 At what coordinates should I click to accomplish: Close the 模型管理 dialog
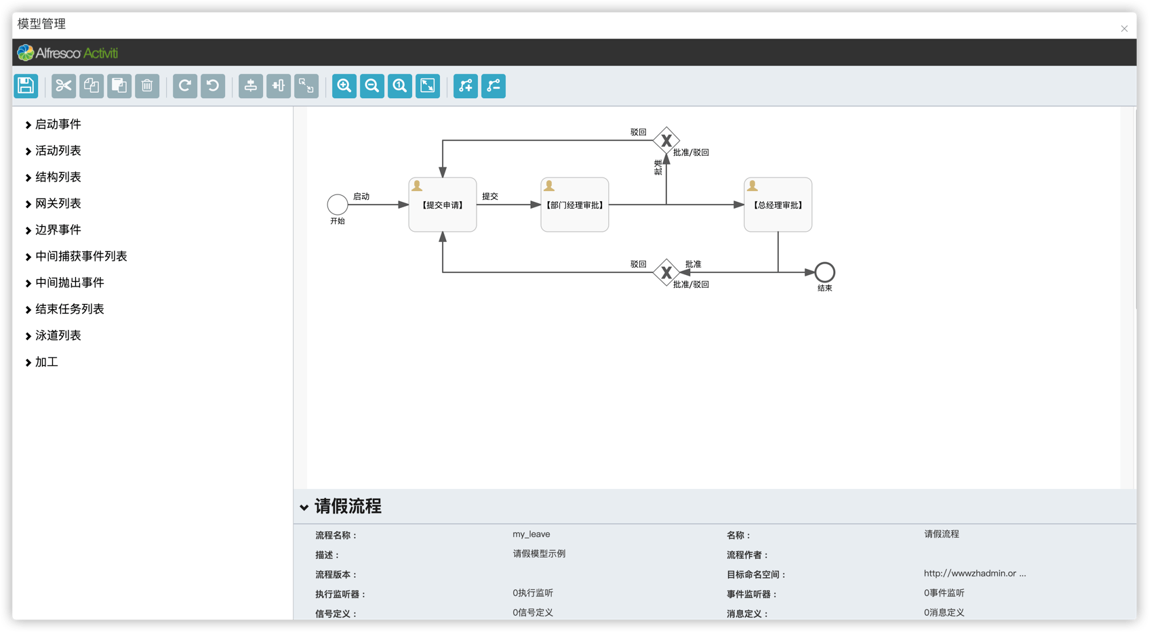(1124, 28)
